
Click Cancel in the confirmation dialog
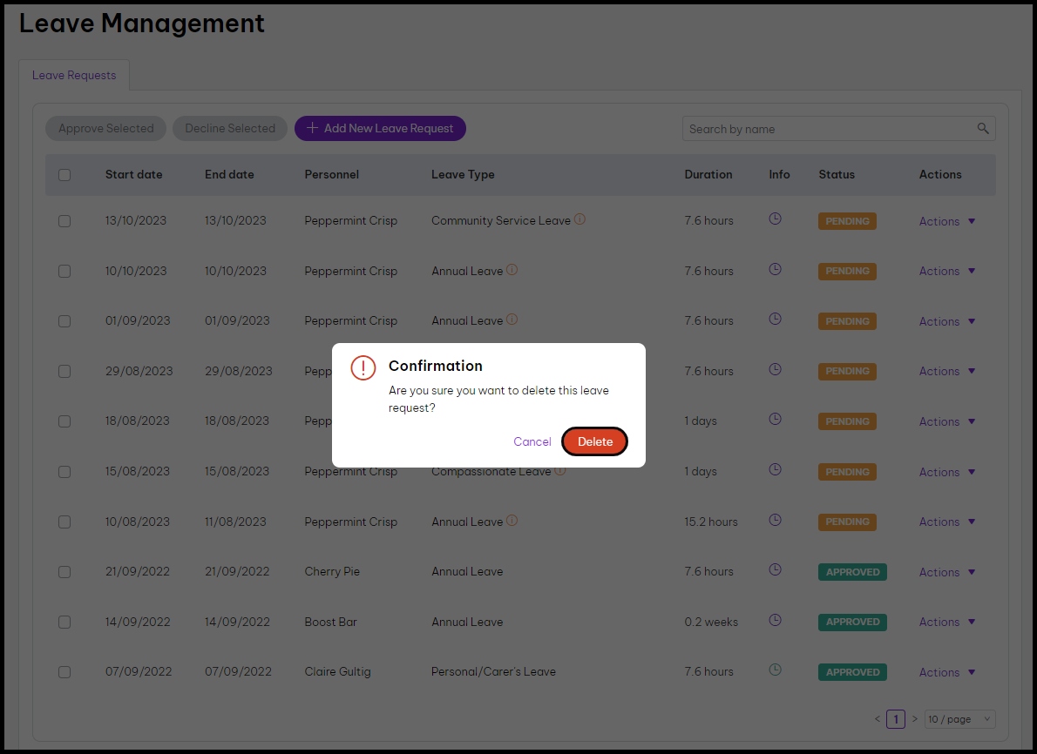(532, 441)
